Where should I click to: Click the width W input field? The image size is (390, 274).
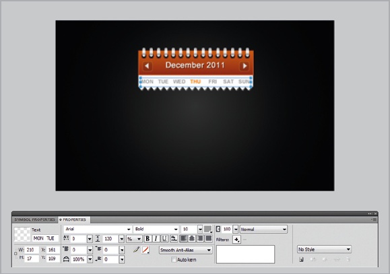tap(32, 250)
